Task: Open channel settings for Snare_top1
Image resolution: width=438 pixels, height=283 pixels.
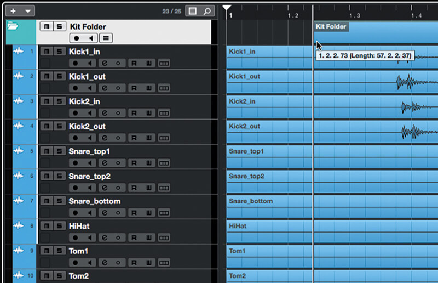Action: pyautogui.click(x=105, y=163)
